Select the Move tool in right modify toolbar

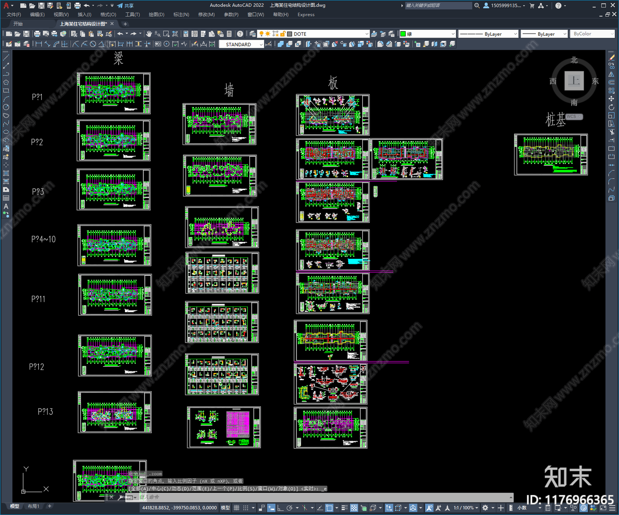[x=612, y=99]
